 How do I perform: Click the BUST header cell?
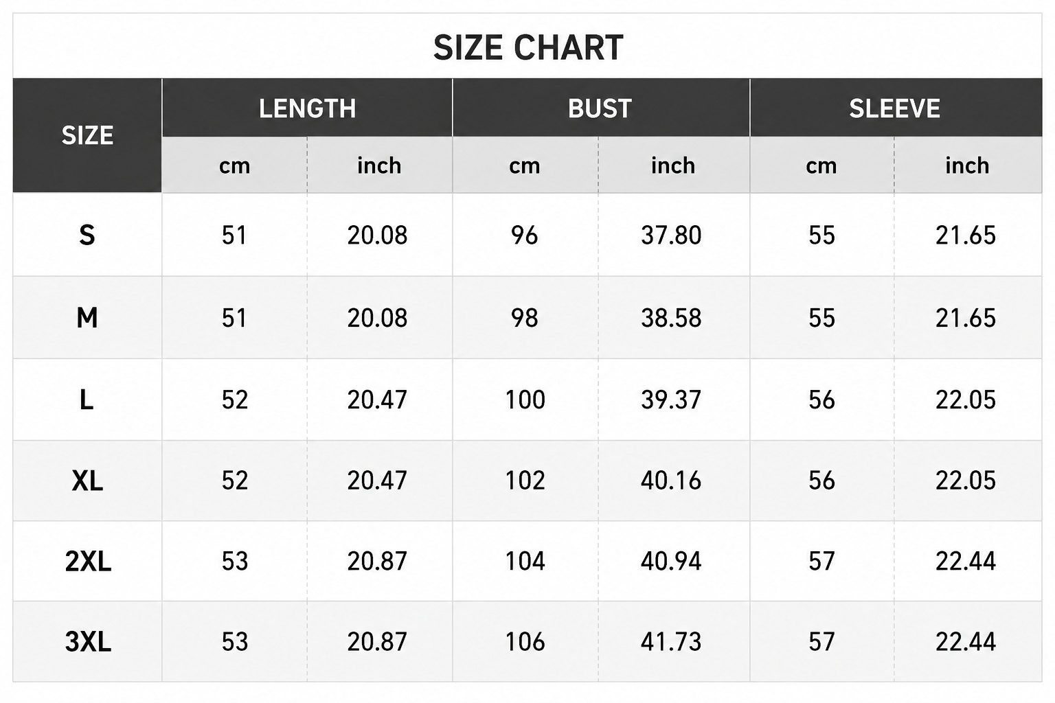pyautogui.click(x=601, y=108)
